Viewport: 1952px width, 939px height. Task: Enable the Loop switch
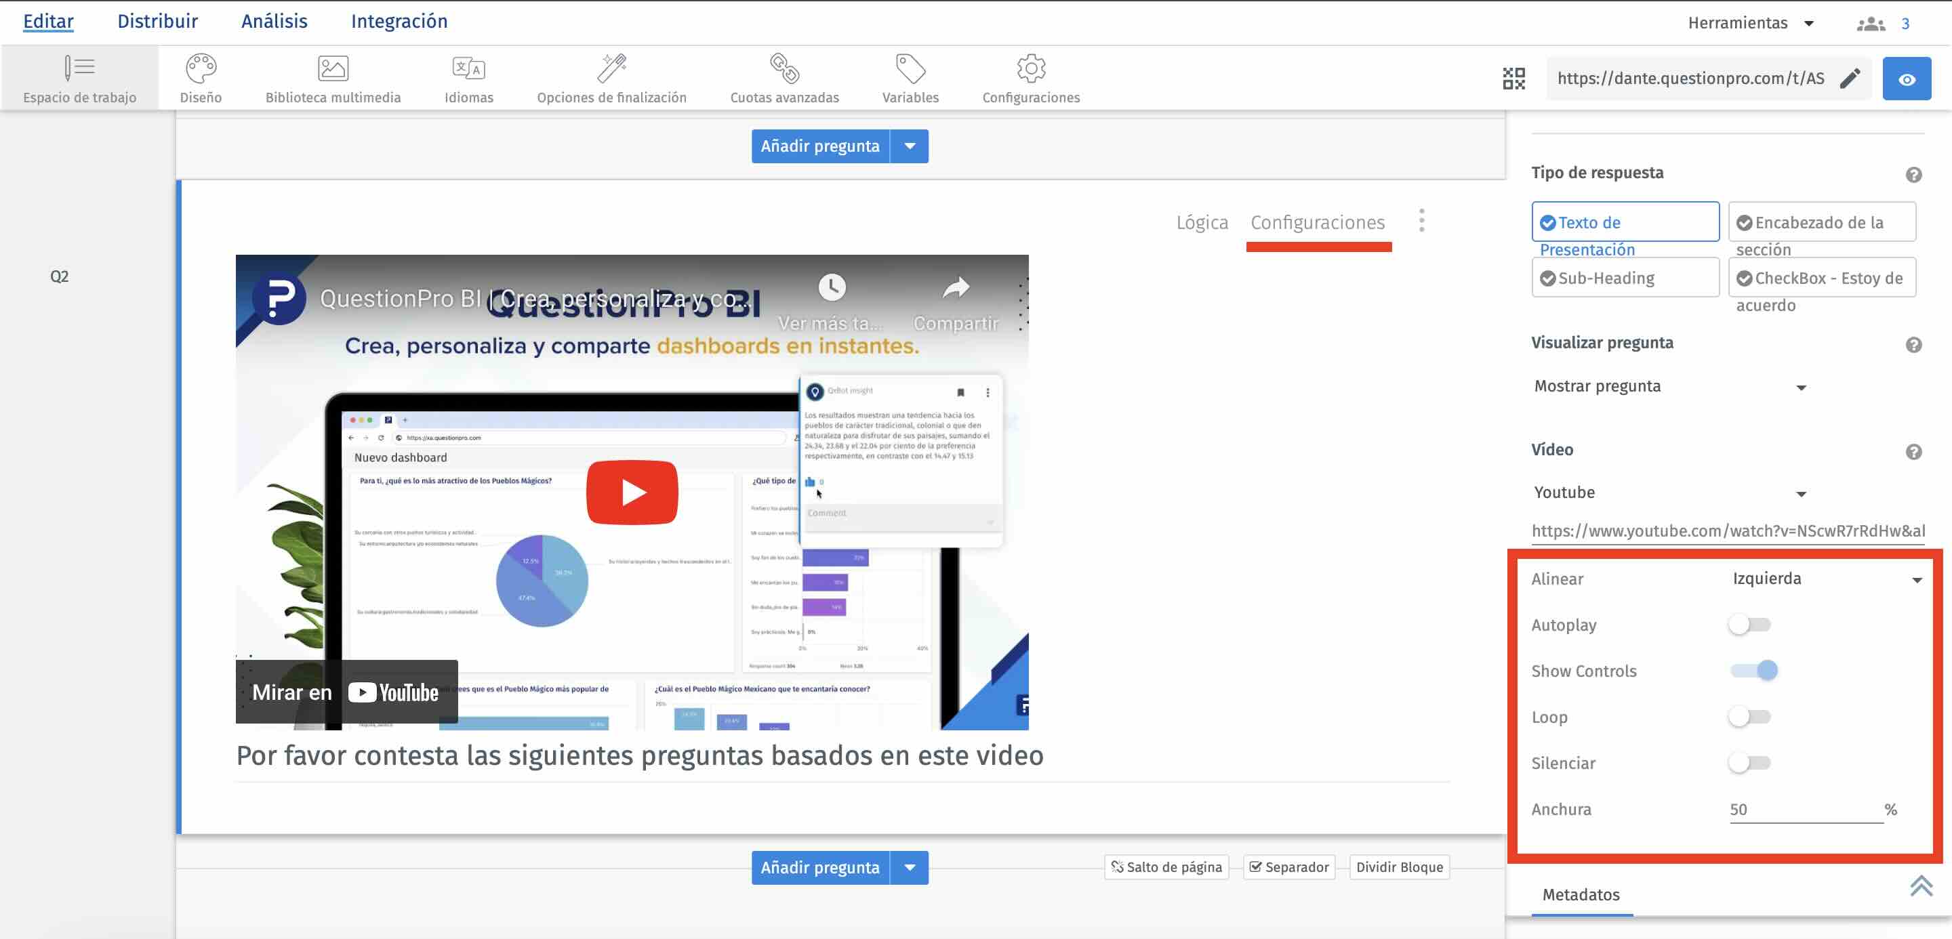[1749, 717]
